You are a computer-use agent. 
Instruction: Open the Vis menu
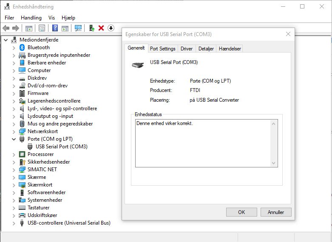click(x=51, y=18)
